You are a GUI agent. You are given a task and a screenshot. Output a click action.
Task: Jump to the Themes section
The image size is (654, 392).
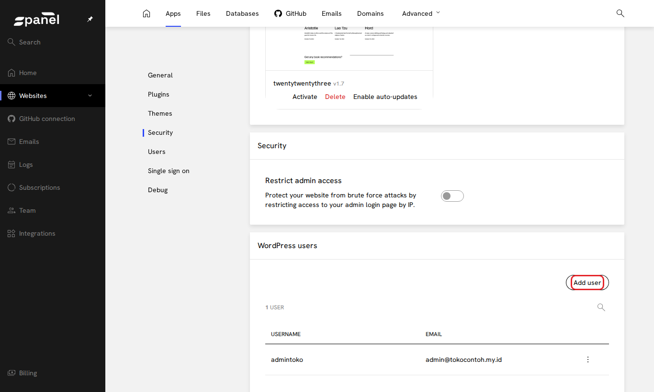pos(160,113)
